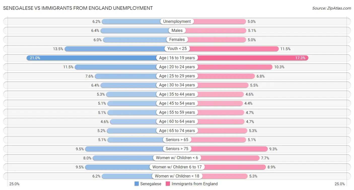Click the Seniors > 75 category label
Screen dimensions: 354x190
pos(177,149)
